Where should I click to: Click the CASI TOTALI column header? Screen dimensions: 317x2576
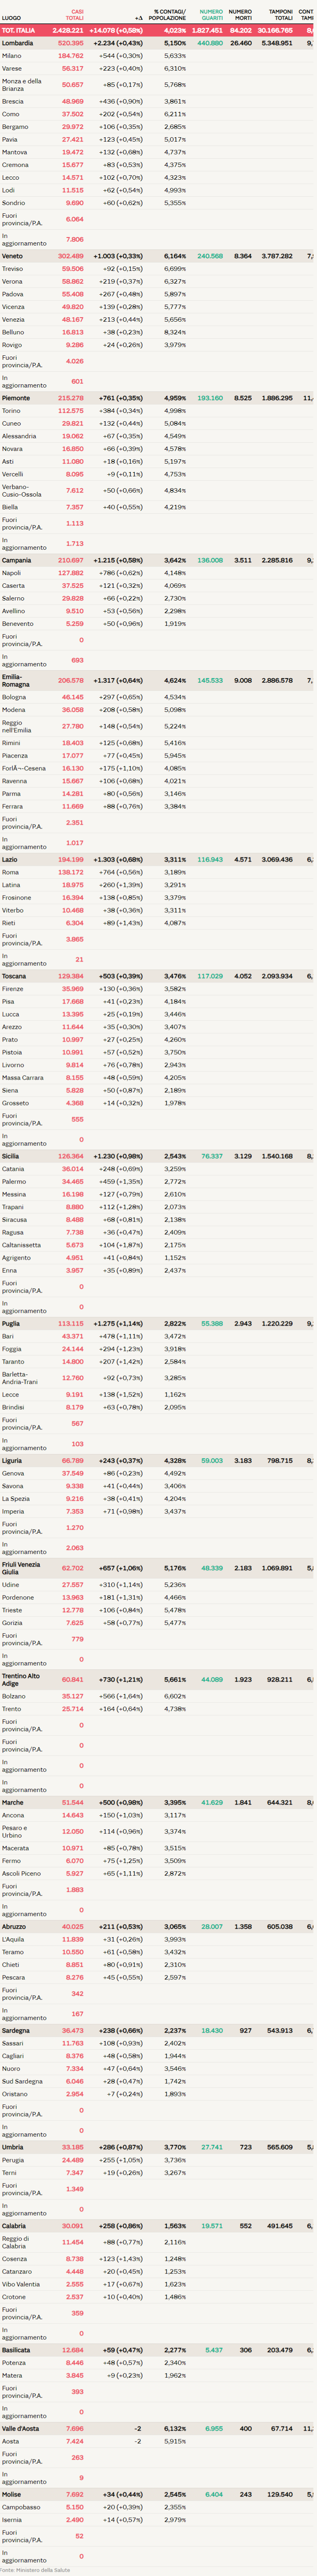click(x=74, y=15)
